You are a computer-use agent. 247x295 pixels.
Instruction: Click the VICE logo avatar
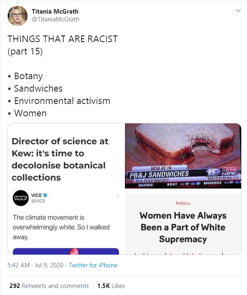pyautogui.click(x=21, y=198)
